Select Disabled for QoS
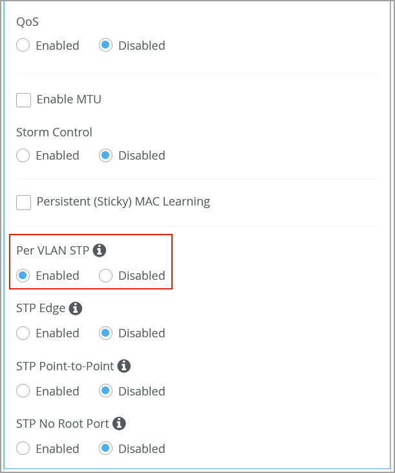Image resolution: width=395 pixels, height=473 pixels. click(106, 45)
